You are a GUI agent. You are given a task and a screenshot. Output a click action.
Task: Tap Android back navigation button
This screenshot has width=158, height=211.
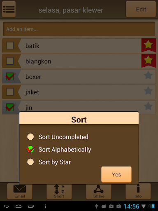pos(6,206)
